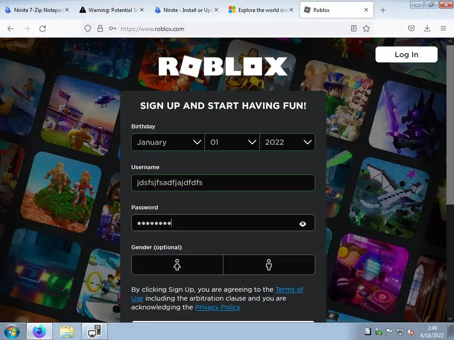Reload the Roblox page
This screenshot has height=340, width=454.
pos(43,29)
